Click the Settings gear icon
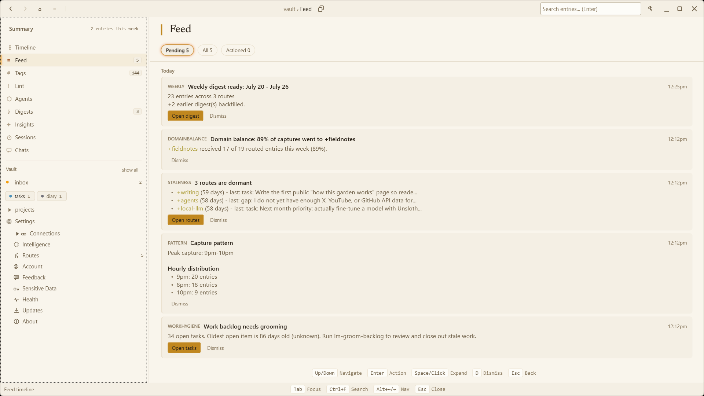The height and width of the screenshot is (396, 704). [x=9, y=221]
